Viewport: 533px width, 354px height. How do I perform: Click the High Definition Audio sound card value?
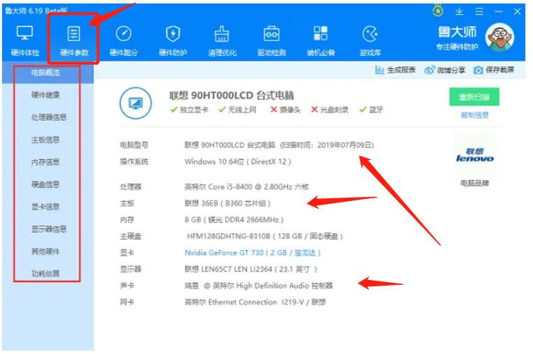click(x=259, y=286)
